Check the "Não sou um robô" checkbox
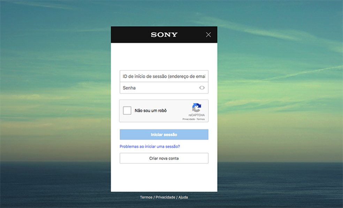The width and height of the screenshot is (343, 208). click(128, 110)
